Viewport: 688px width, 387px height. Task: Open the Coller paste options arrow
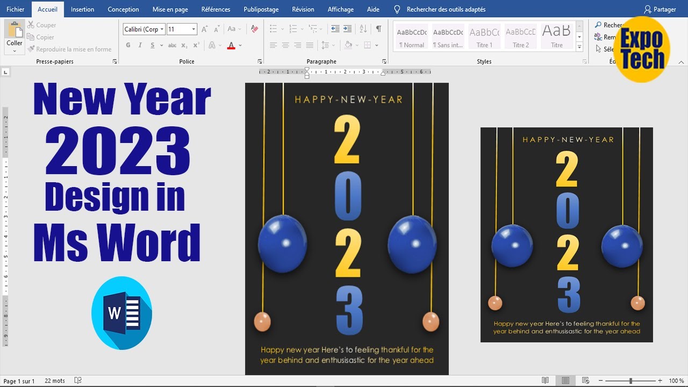point(15,51)
